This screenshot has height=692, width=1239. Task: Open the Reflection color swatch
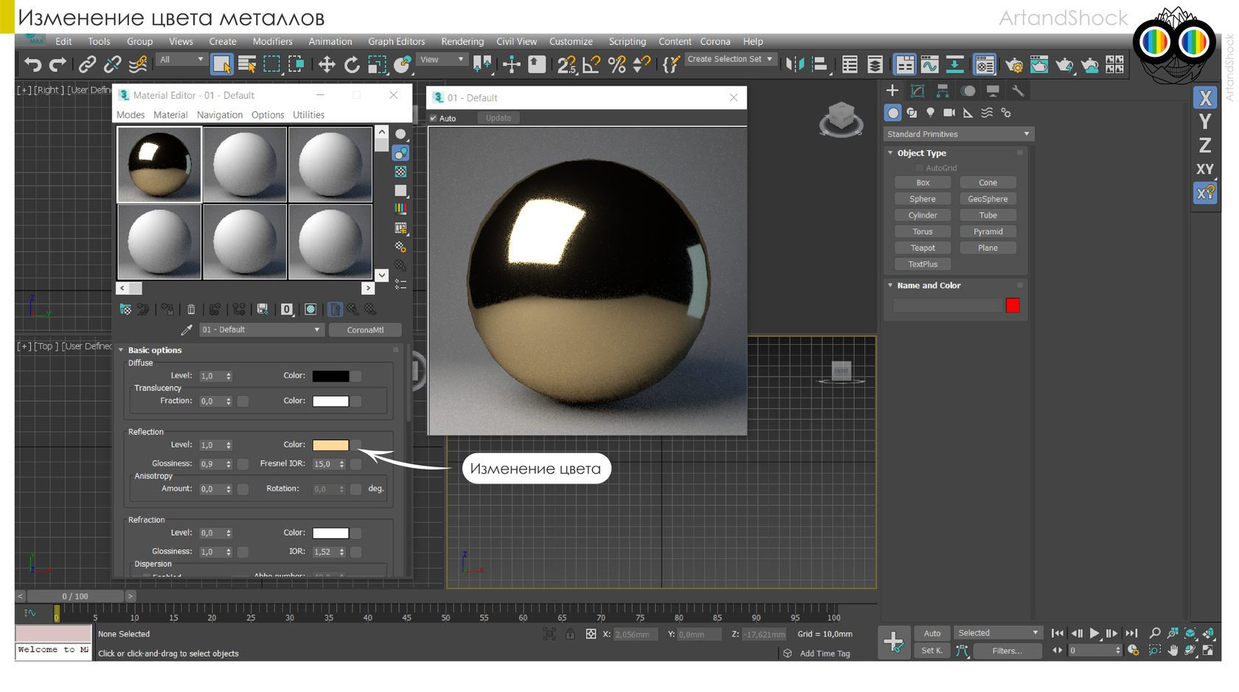click(x=330, y=445)
